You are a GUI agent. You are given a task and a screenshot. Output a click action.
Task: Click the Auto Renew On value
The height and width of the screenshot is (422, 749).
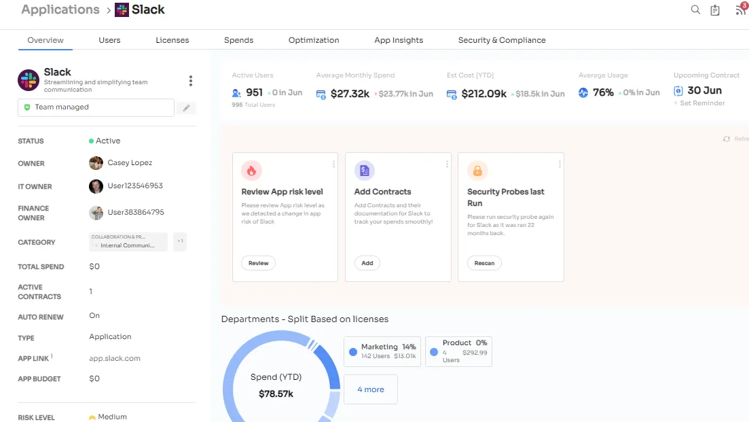94,315
